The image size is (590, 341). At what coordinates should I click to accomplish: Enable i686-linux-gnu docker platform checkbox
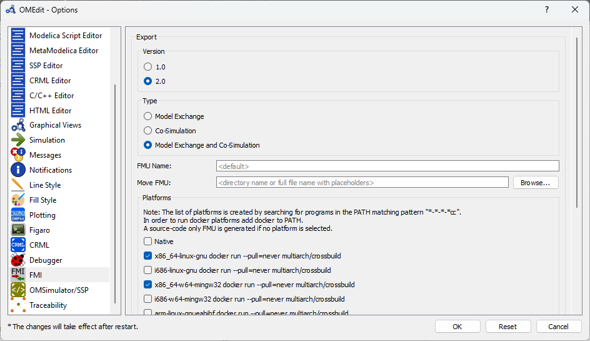(148, 270)
